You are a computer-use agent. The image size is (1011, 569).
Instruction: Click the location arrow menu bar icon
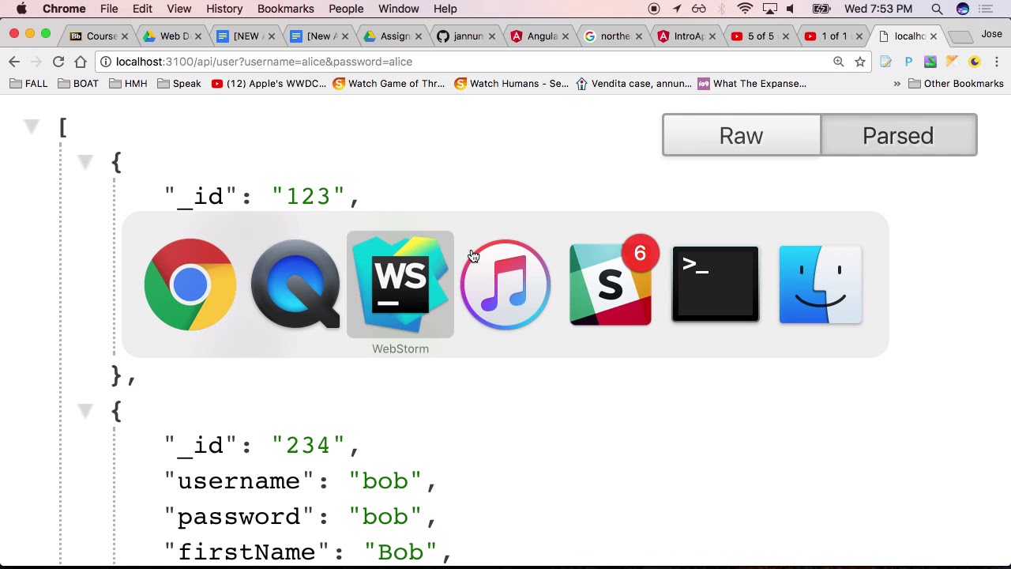point(677,9)
